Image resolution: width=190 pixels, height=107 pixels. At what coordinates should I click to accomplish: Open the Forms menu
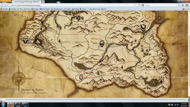pos(27,9)
